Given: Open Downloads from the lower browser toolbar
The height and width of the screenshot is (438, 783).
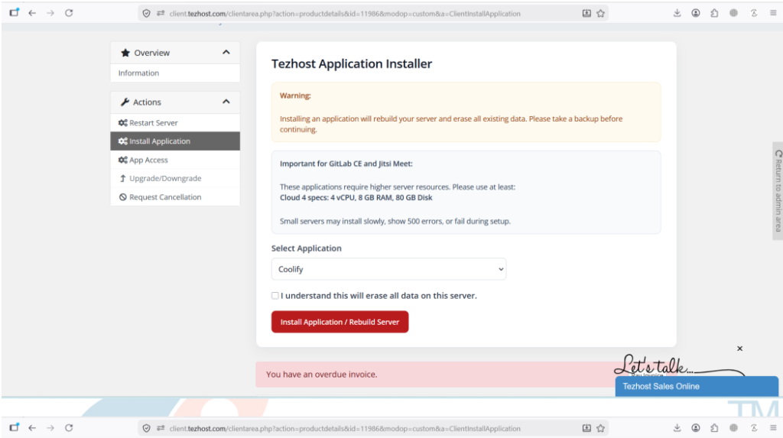Looking at the screenshot, I should tap(677, 428).
